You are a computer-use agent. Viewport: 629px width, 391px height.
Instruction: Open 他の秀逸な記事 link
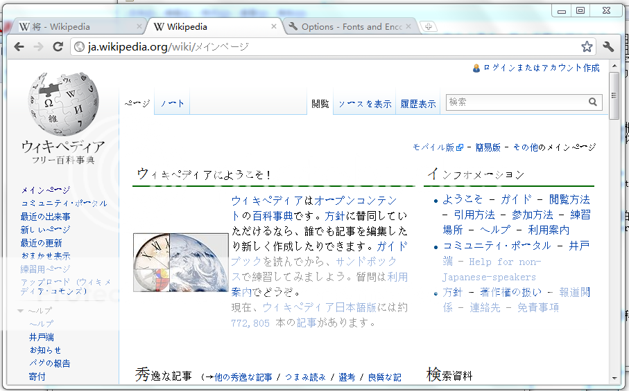coord(243,377)
